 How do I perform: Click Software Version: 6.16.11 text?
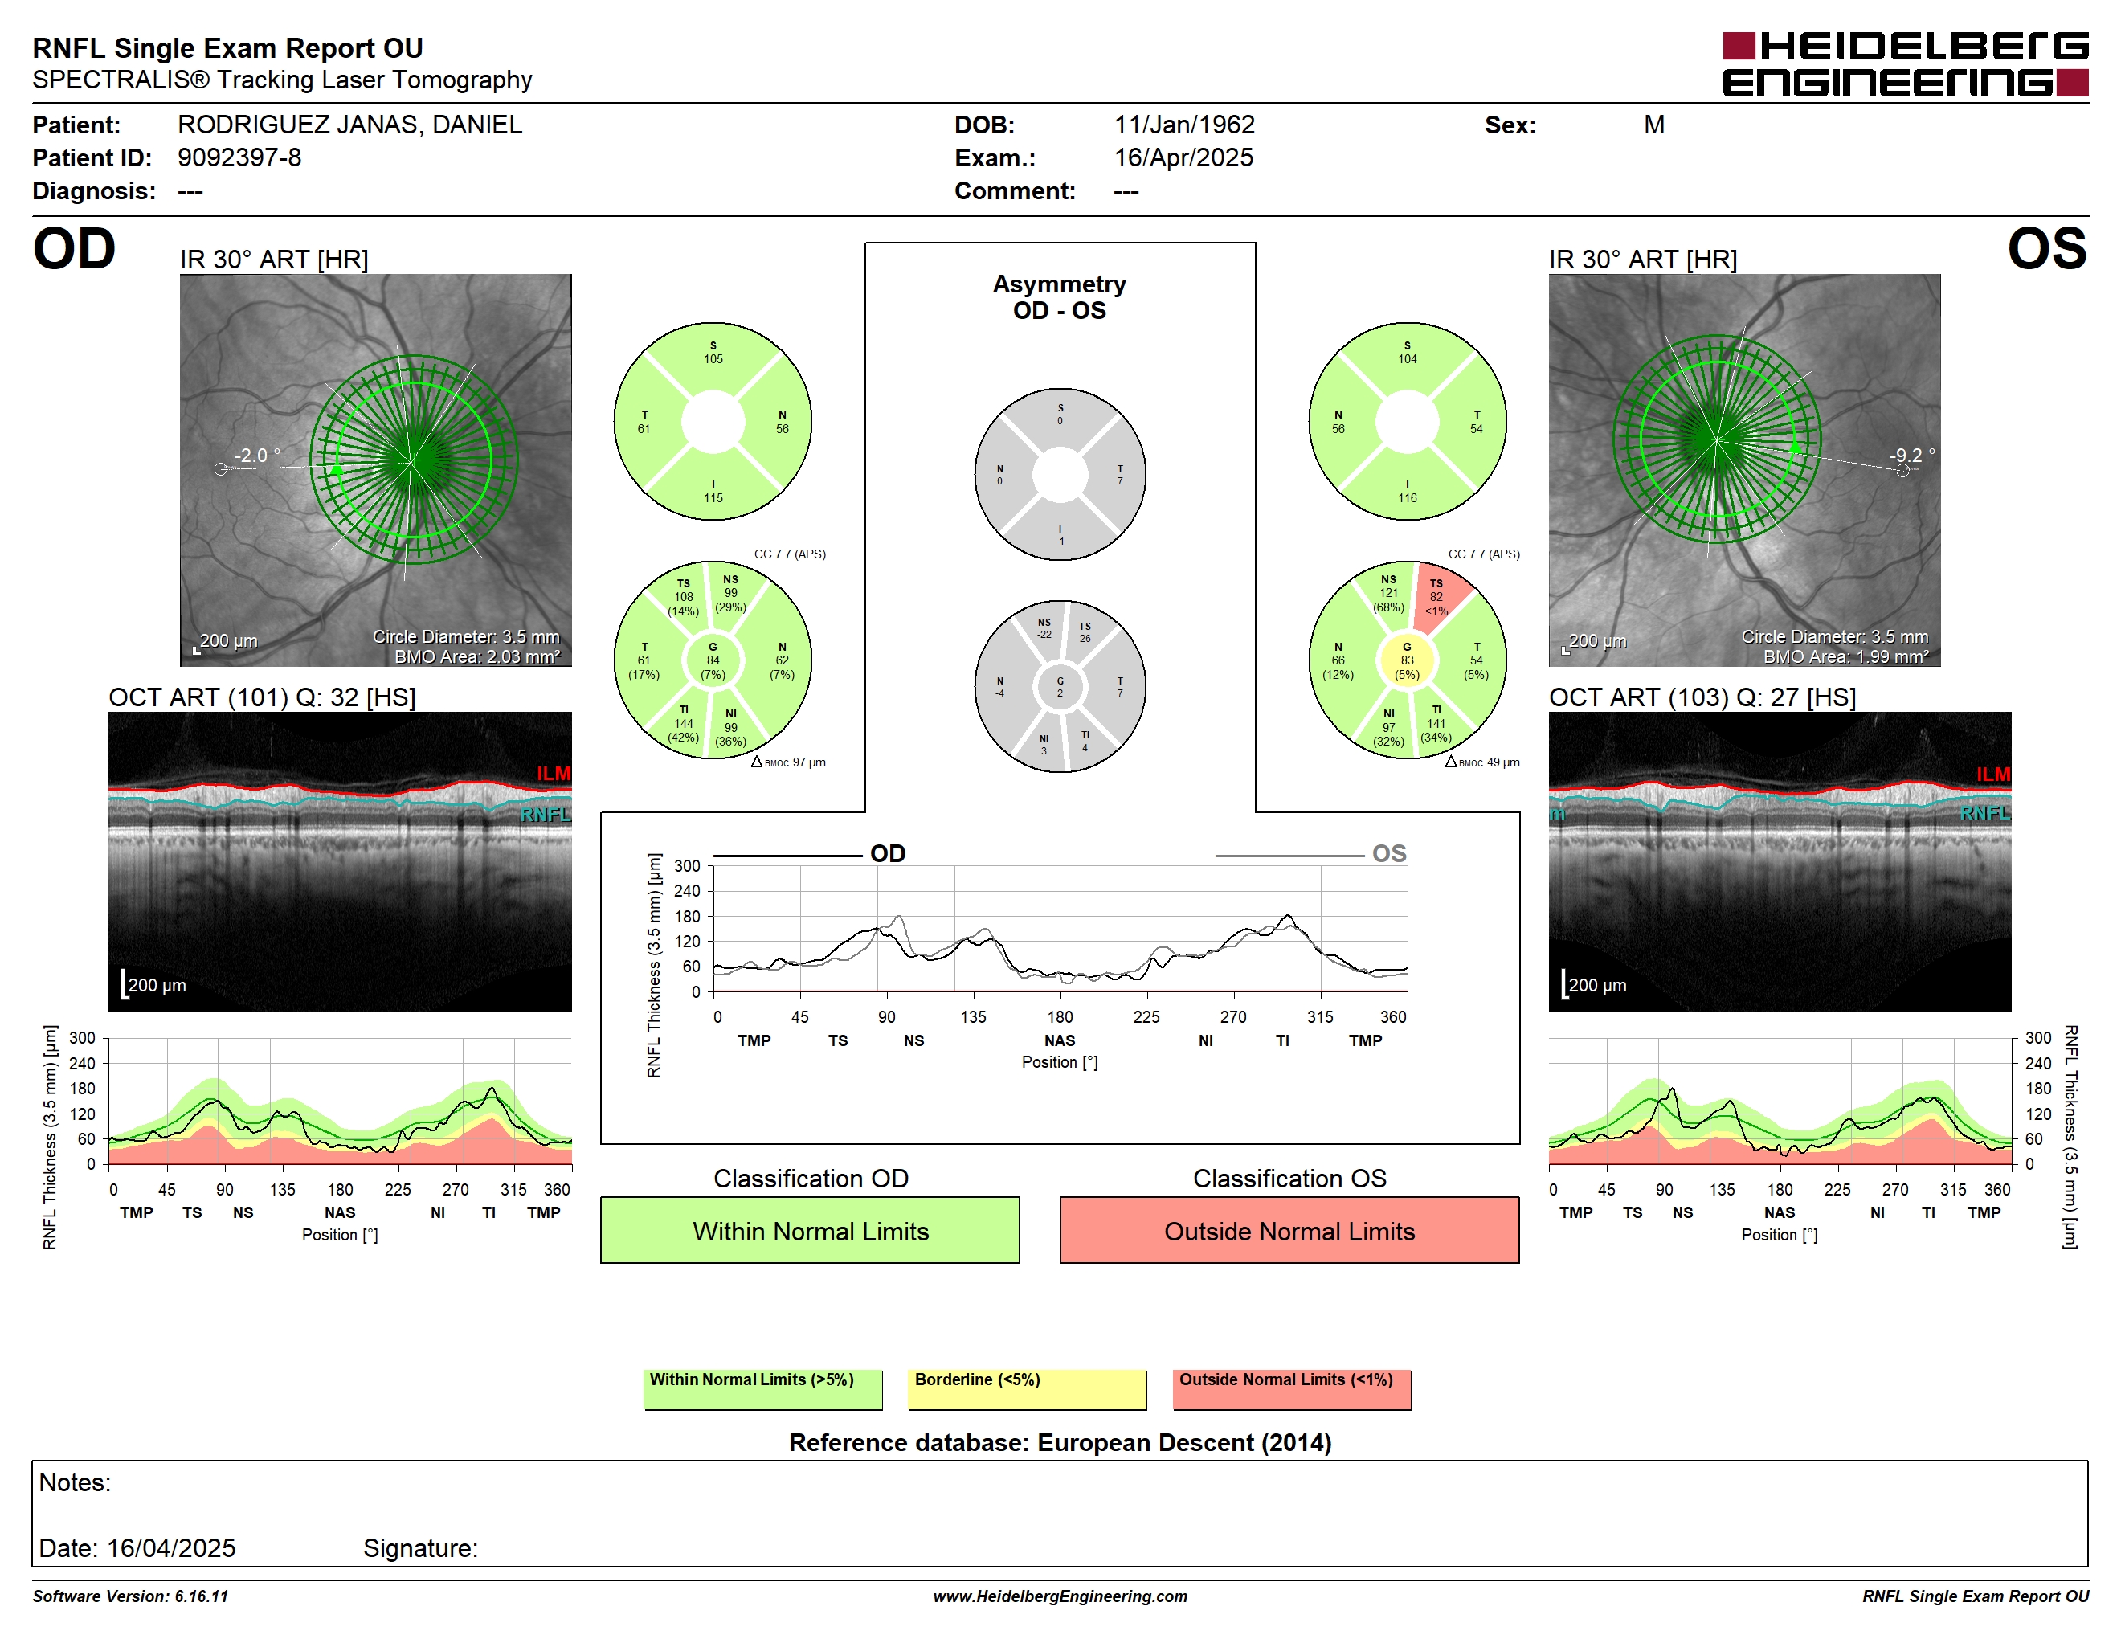point(130,1596)
